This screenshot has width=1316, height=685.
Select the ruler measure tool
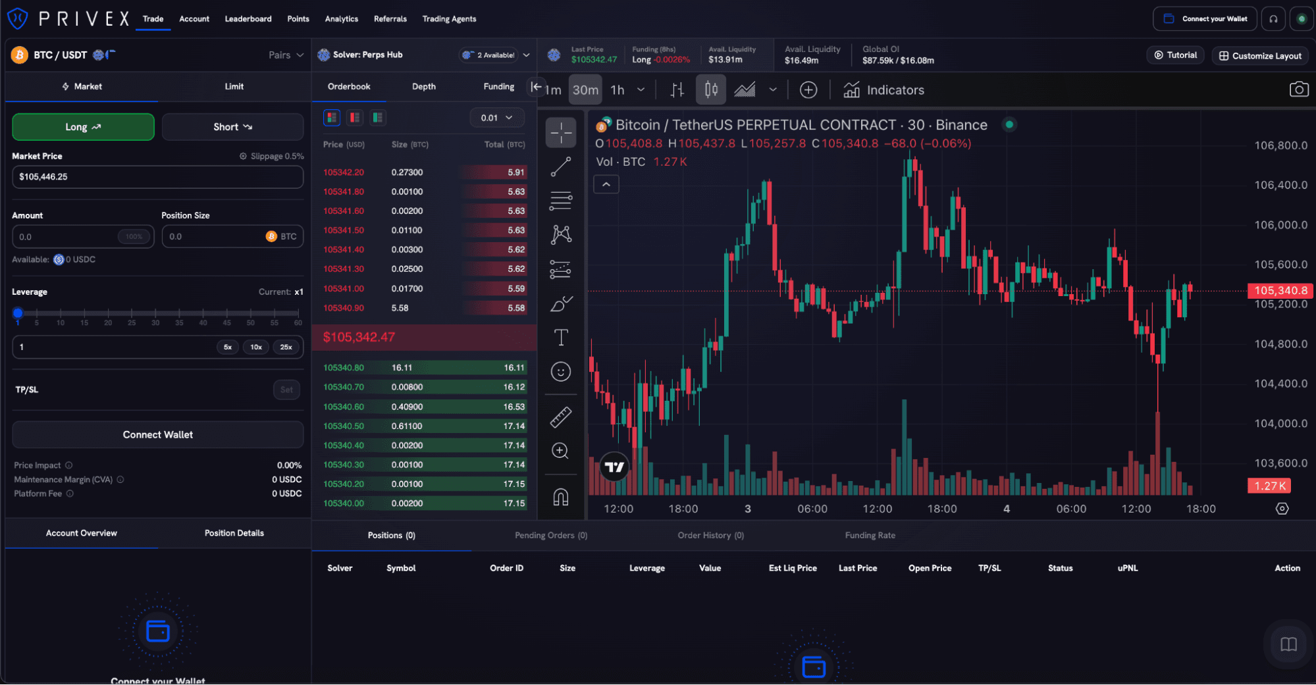[560, 417]
